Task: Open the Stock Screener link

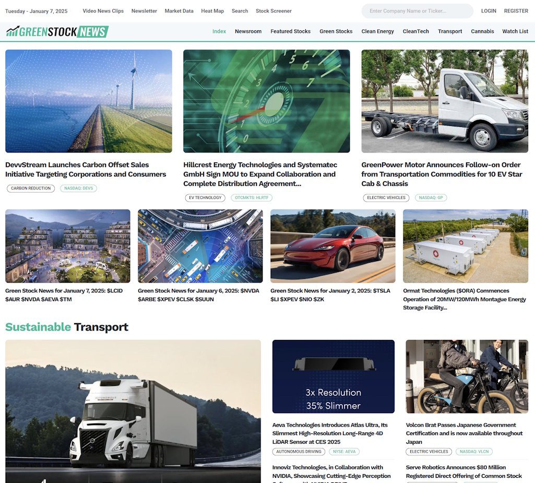Action: tap(274, 11)
